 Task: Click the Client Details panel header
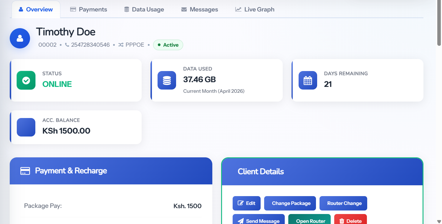(322, 172)
